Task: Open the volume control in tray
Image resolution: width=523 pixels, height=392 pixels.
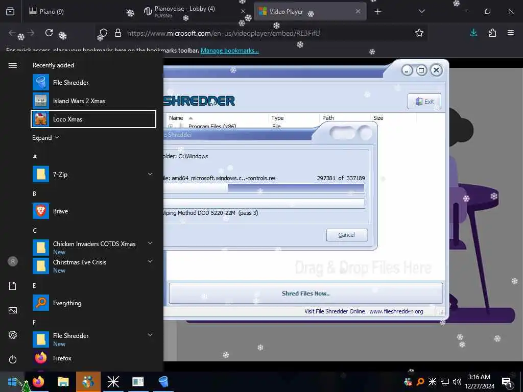Action: point(457,382)
